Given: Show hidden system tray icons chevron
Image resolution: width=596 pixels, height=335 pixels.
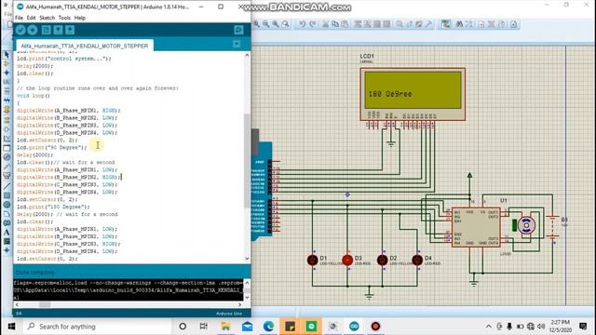Looking at the screenshot, I should point(488,327).
